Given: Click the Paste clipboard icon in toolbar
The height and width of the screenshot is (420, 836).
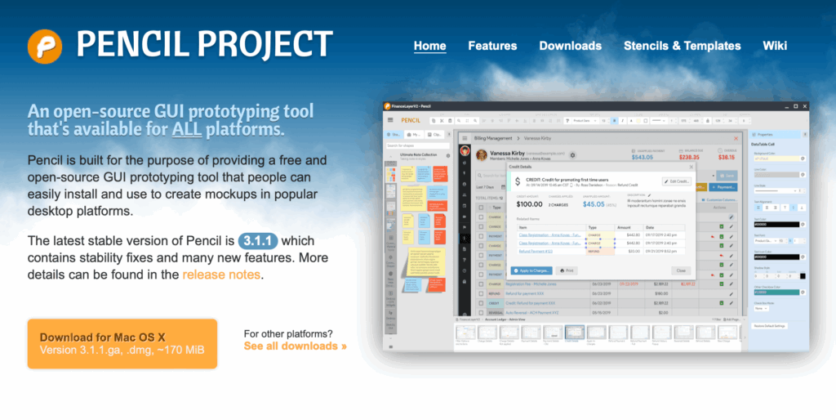Looking at the screenshot, I should point(450,121).
